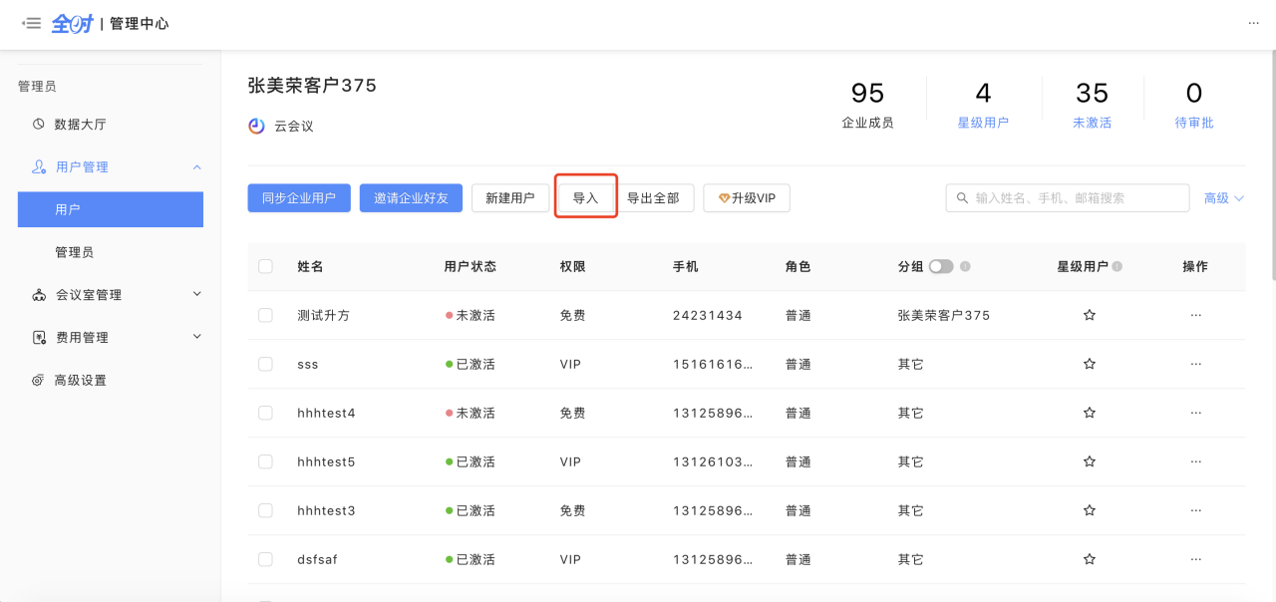Viewport: 1276px width, 602px height.
Task: Open actions menu for dsfsaf
Action: click(x=1195, y=559)
